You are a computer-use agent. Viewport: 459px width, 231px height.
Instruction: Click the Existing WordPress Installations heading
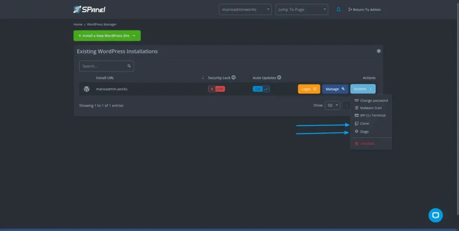(117, 51)
